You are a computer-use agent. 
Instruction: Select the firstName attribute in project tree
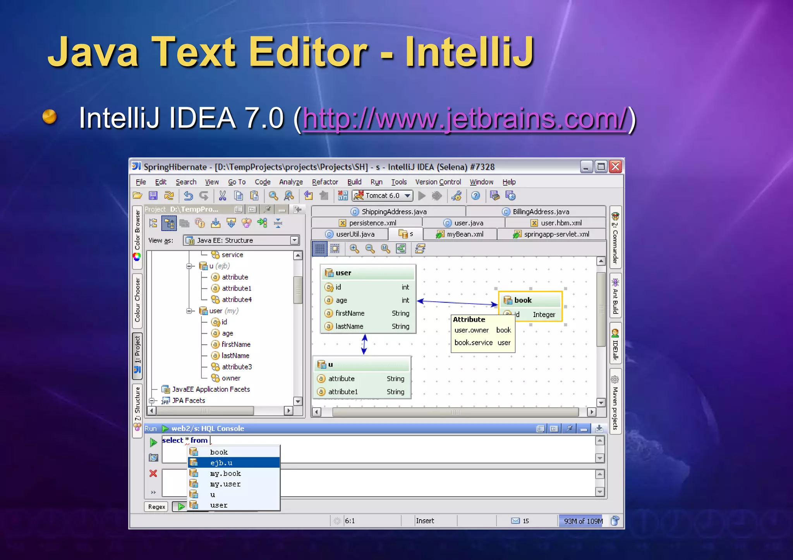tap(231, 345)
